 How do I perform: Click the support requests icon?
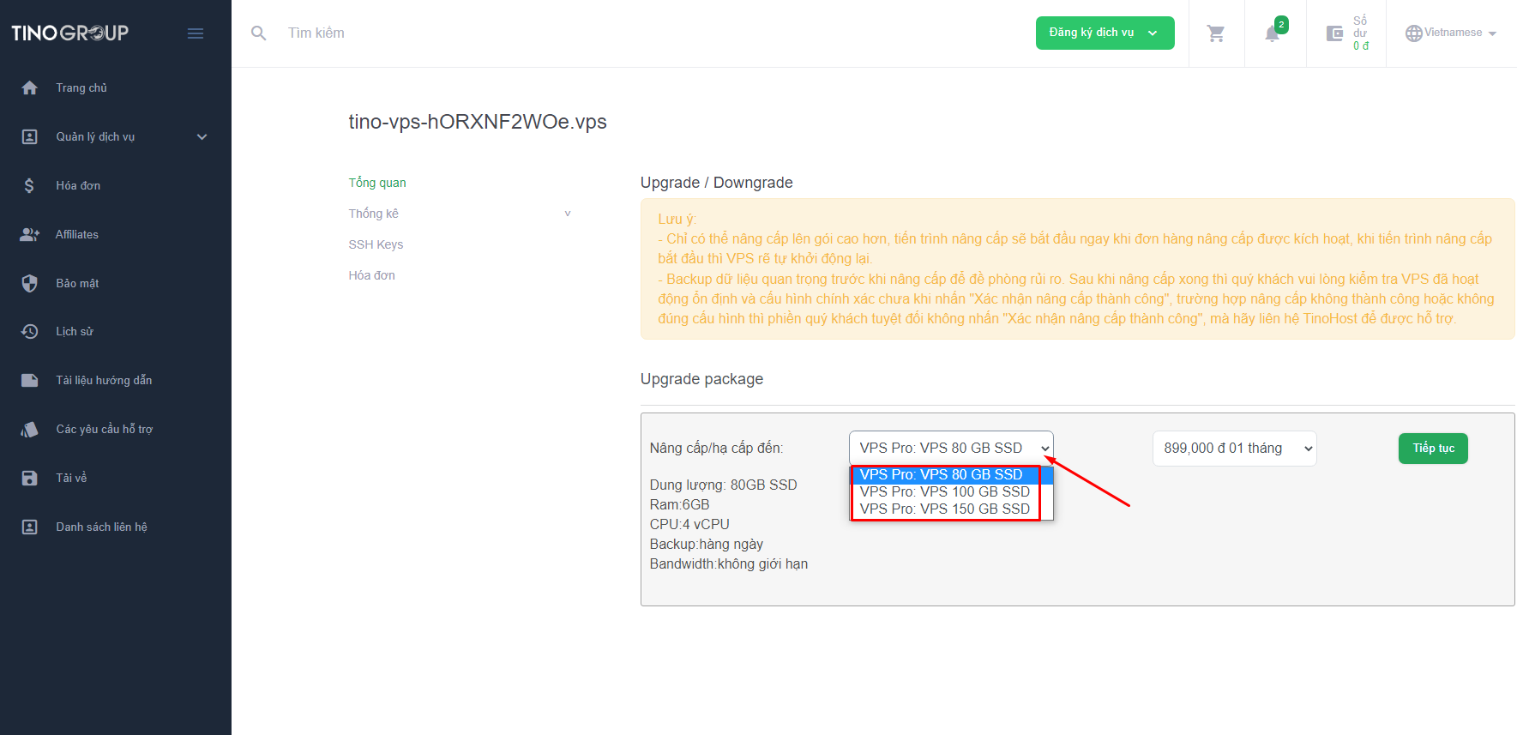click(x=29, y=429)
